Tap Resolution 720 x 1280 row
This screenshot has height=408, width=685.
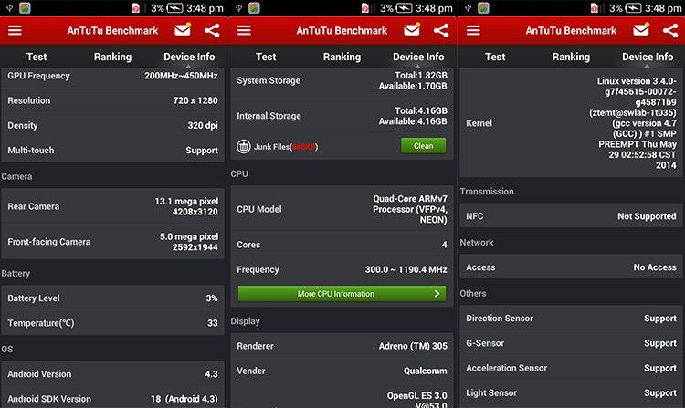tap(112, 100)
